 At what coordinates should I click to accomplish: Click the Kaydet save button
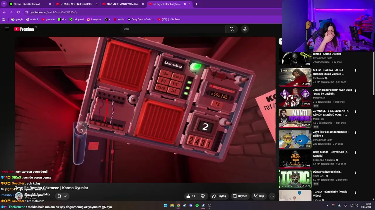tap(240, 196)
